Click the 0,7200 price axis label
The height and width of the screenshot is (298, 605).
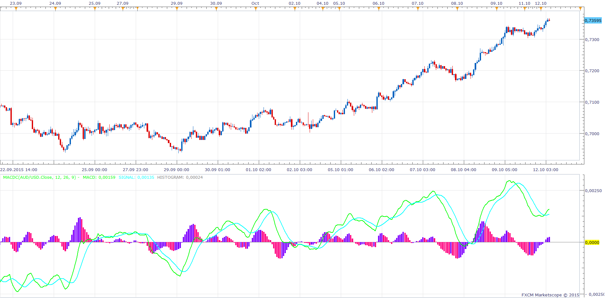[x=592, y=71]
